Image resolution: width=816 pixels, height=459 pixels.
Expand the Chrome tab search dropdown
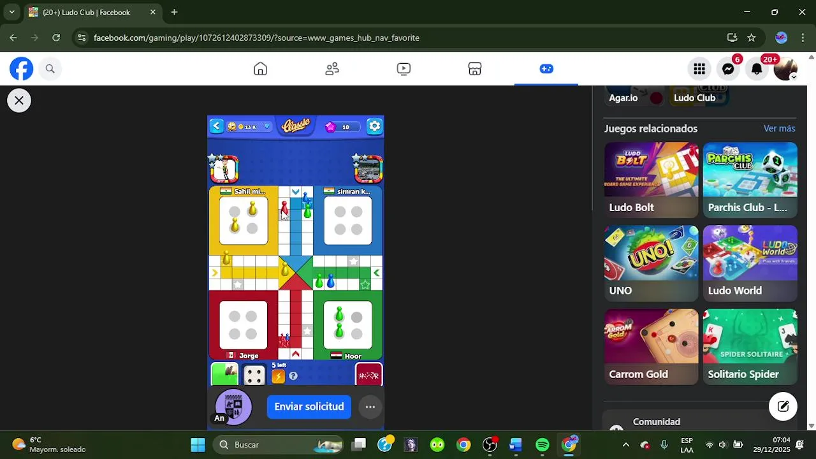click(x=11, y=12)
